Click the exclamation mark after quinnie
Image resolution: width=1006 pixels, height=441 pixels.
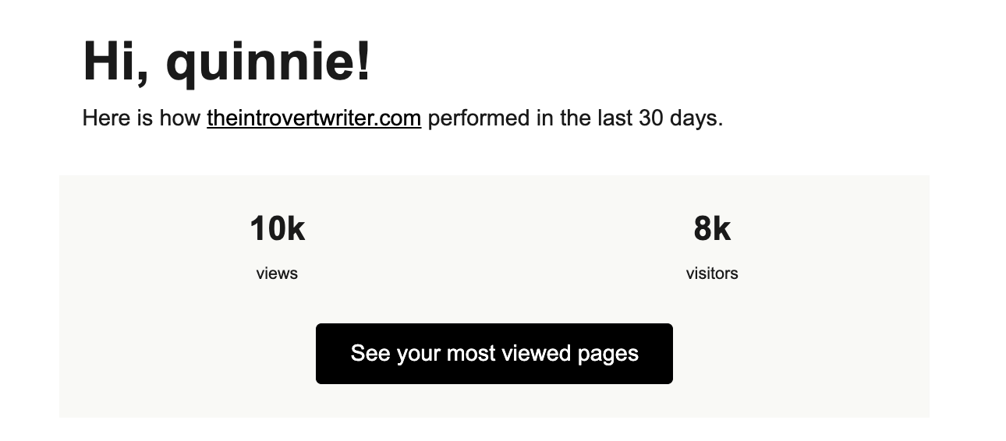(363, 61)
